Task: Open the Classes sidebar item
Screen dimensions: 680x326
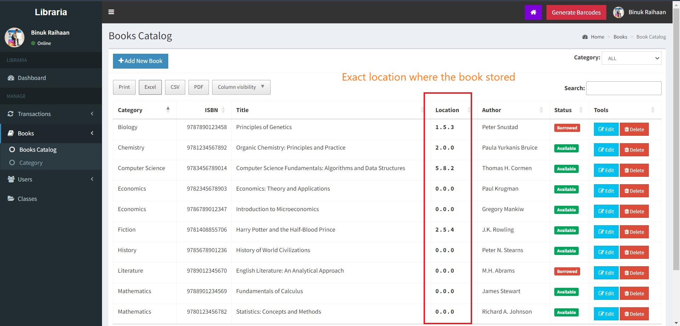Action: tap(51, 199)
